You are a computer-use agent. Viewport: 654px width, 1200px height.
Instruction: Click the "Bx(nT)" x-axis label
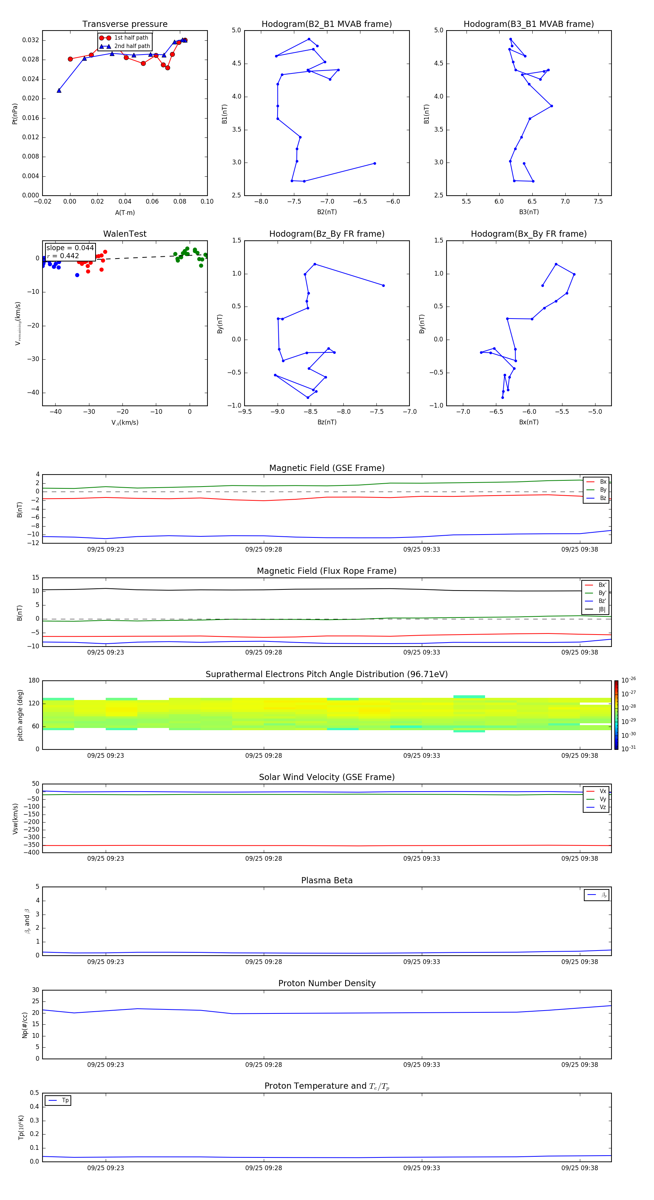(x=529, y=422)
